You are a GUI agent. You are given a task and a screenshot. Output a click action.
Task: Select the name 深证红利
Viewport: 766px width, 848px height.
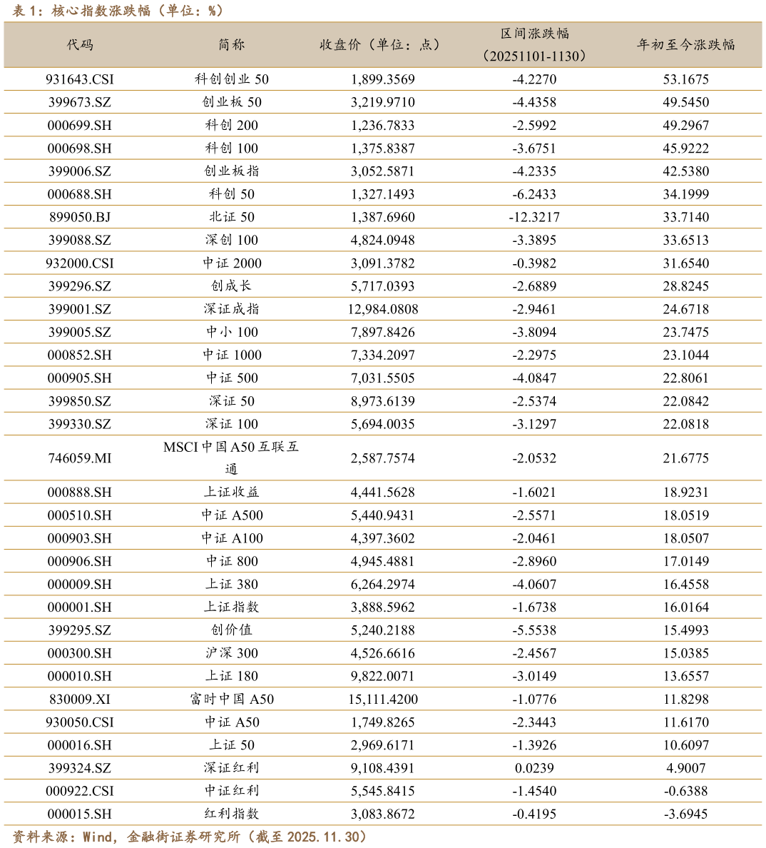click(x=232, y=768)
